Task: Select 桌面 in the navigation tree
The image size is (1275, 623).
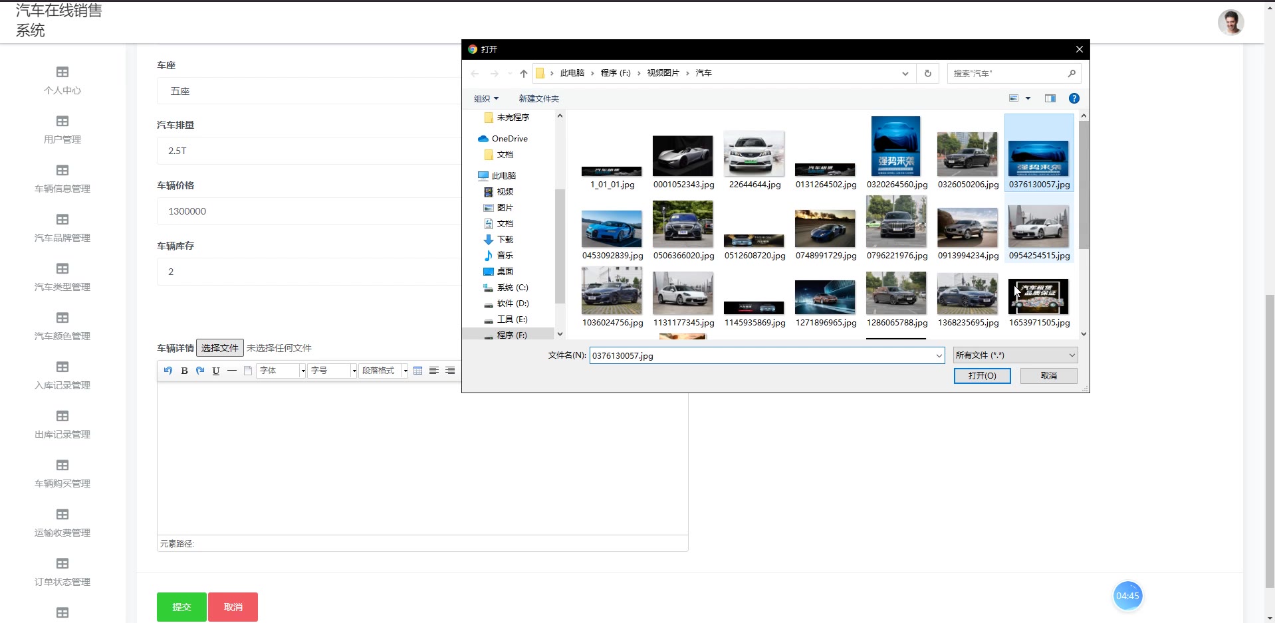Action: click(505, 272)
